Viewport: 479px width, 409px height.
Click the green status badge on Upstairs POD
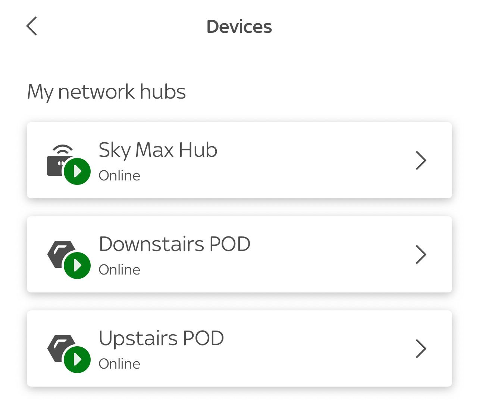click(x=78, y=359)
